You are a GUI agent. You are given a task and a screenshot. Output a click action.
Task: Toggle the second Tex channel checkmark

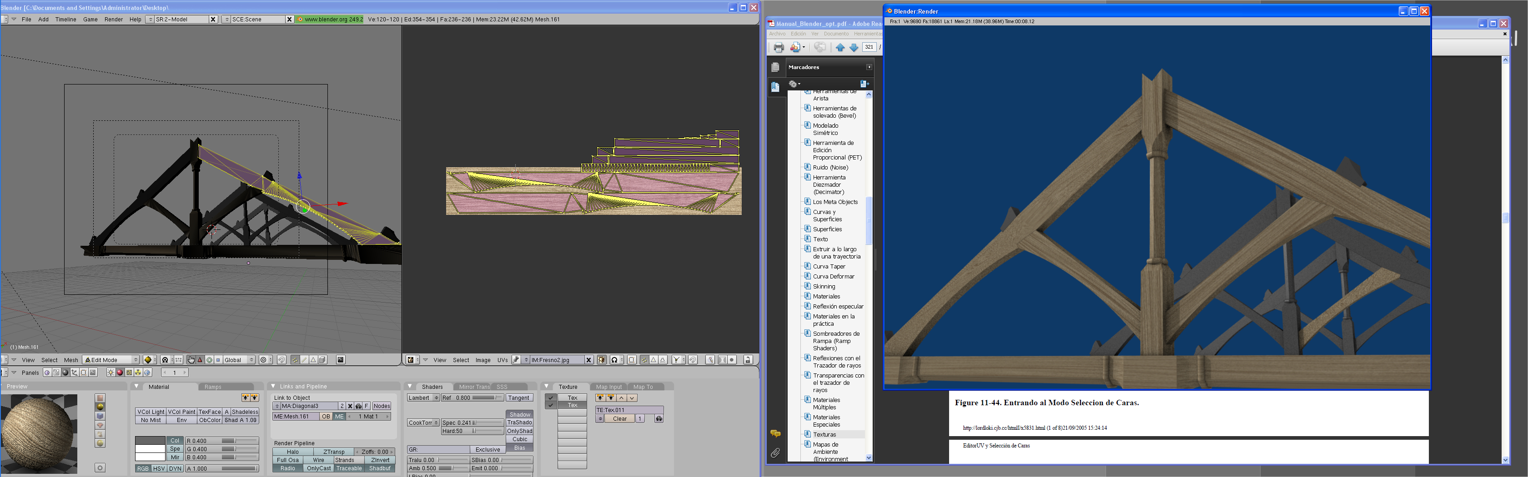pos(551,406)
